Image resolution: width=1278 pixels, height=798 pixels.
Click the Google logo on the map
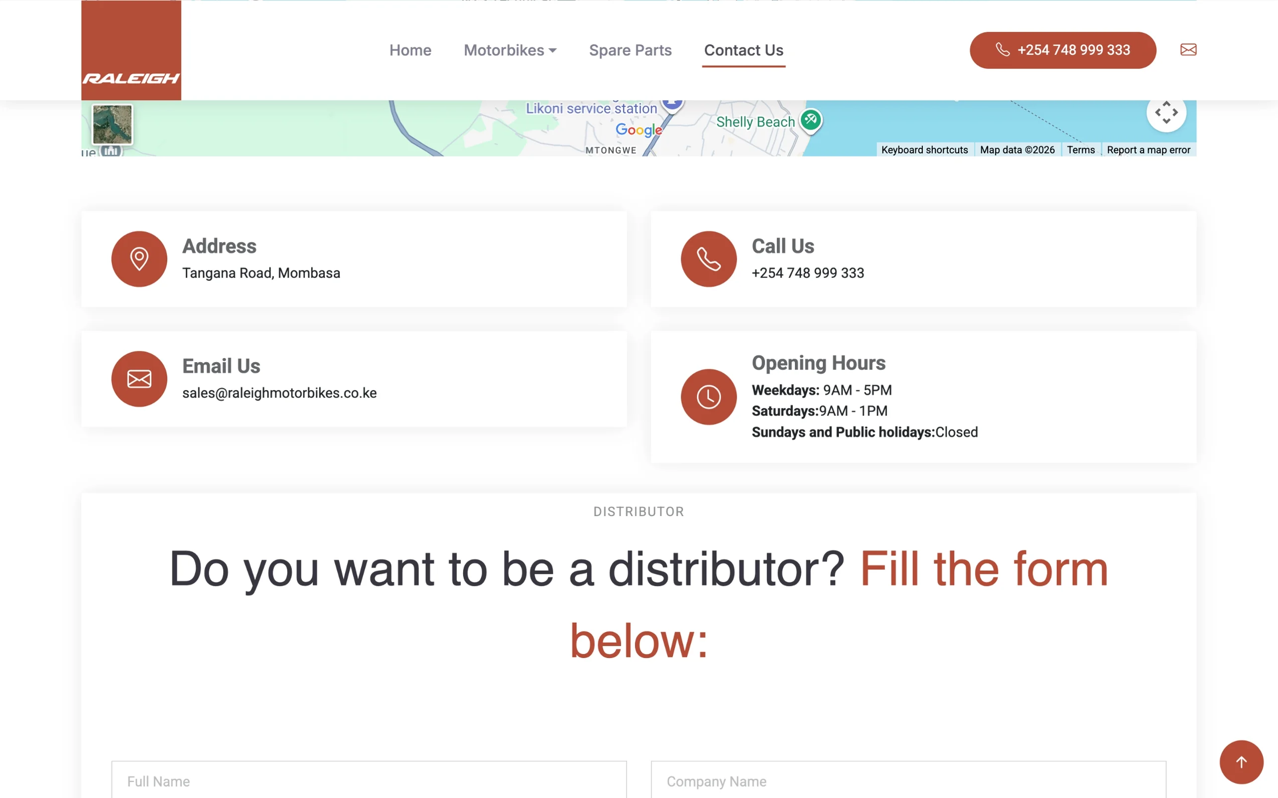pyautogui.click(x=639, y=130)
